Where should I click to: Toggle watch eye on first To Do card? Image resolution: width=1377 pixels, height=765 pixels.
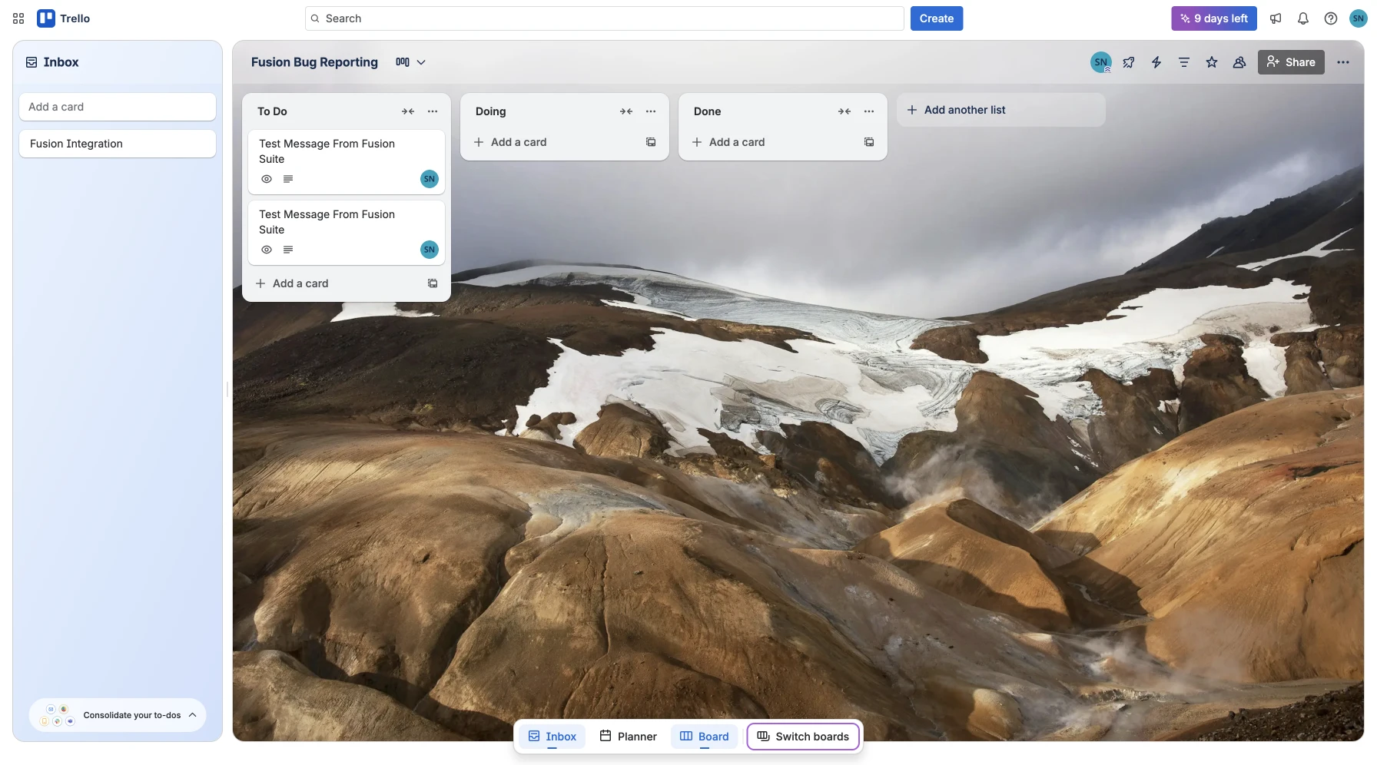[x=267, y=179]
